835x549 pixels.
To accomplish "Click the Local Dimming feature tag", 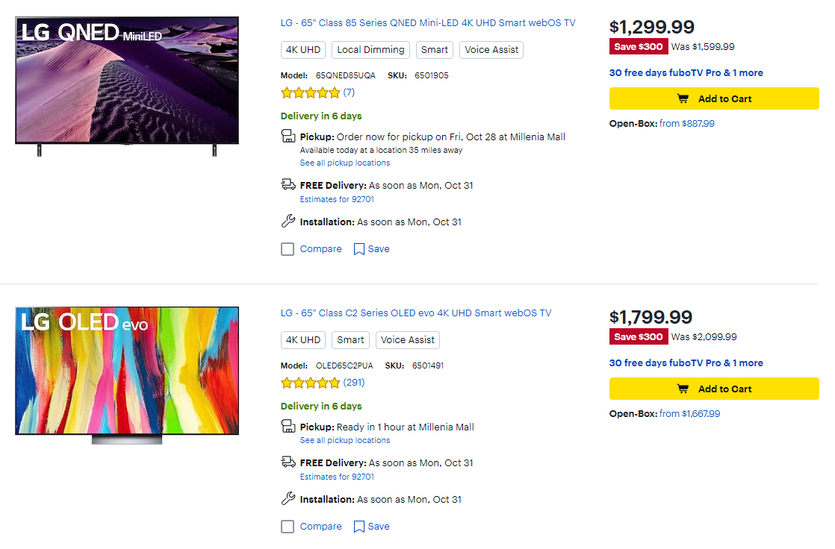I will pyautogui.click(x=370, y=50).
